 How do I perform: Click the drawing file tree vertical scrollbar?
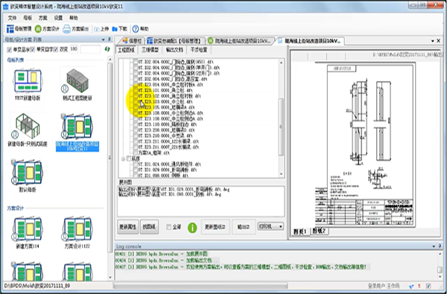click(281, 118)
